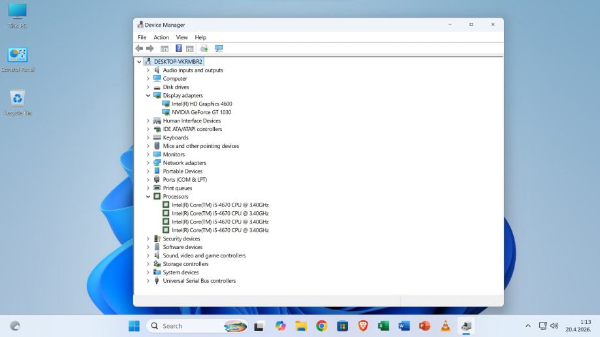The width and height of the screenshot is (600, 337).
Task: Click the monitor icon in the toolbar
Action: [x=219, y=48]
